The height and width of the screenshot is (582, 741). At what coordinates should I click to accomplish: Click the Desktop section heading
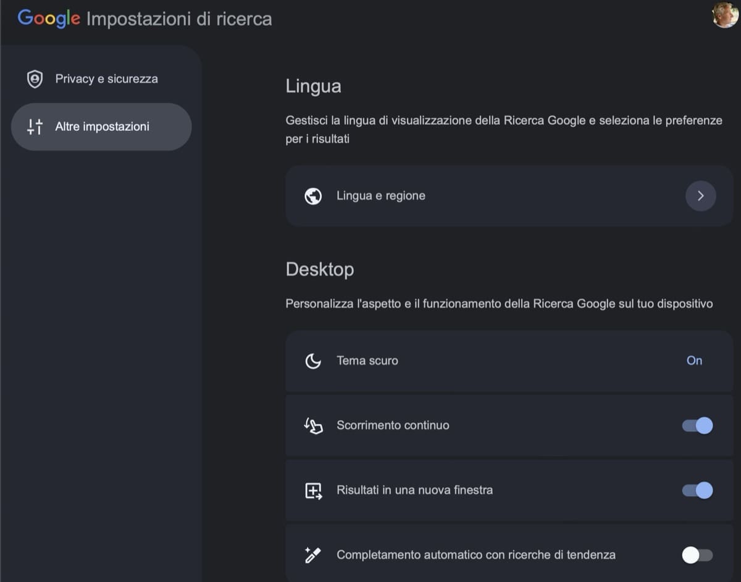click(x=320, y=270)
